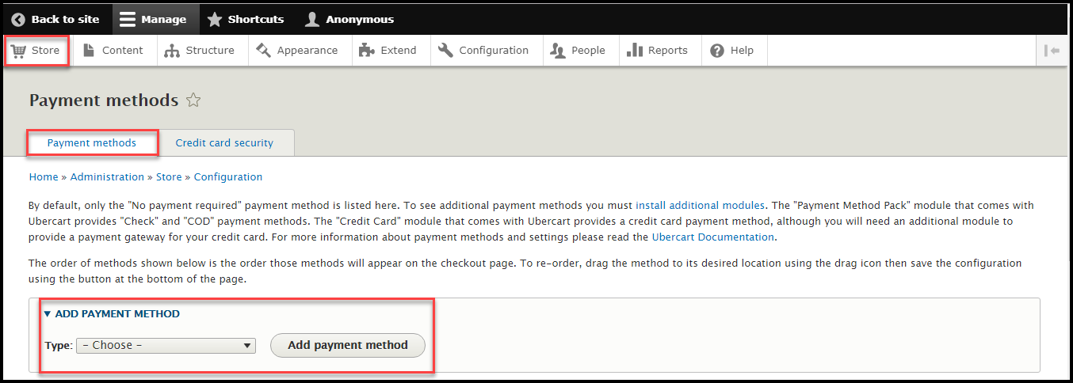The width and height of the screenshot is (1073, 383).
Task: Select the Payment methods tab
Action: (92, 143)
